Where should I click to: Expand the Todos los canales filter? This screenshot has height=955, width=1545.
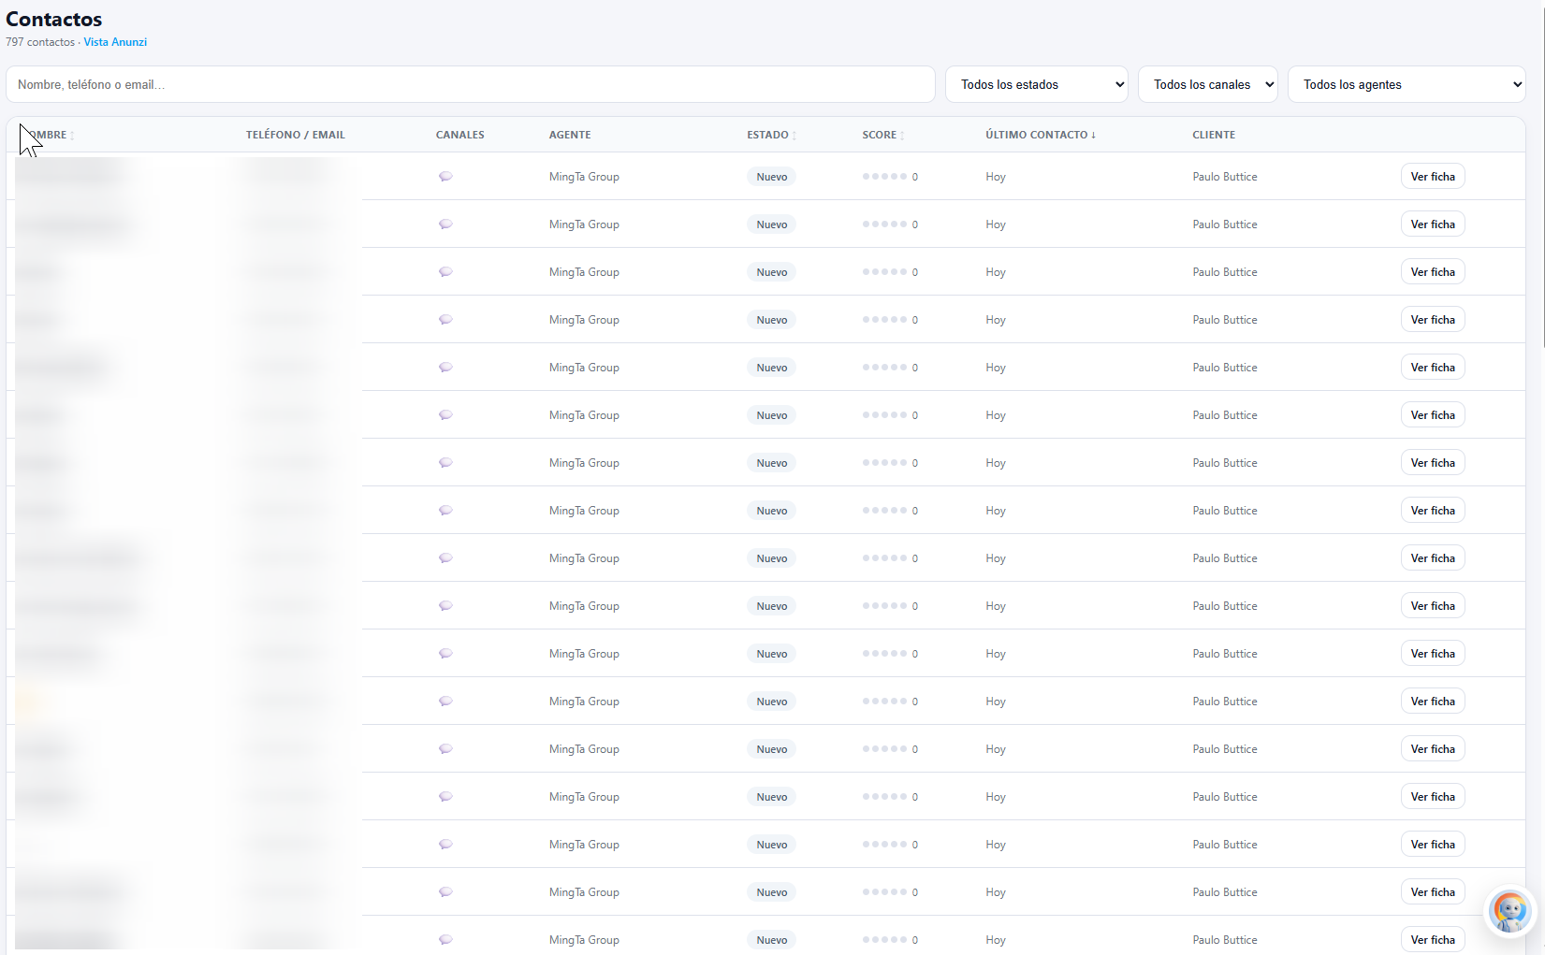click(x=1207, y=84)
